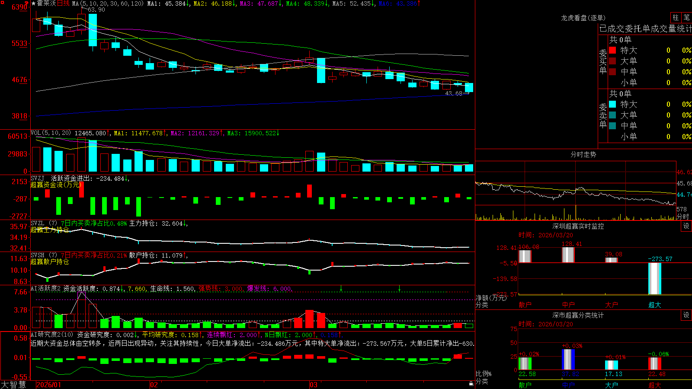
Task: Click the 大户 bar valued 39.08 in 实时监控
Action: (x=611, y=260)
